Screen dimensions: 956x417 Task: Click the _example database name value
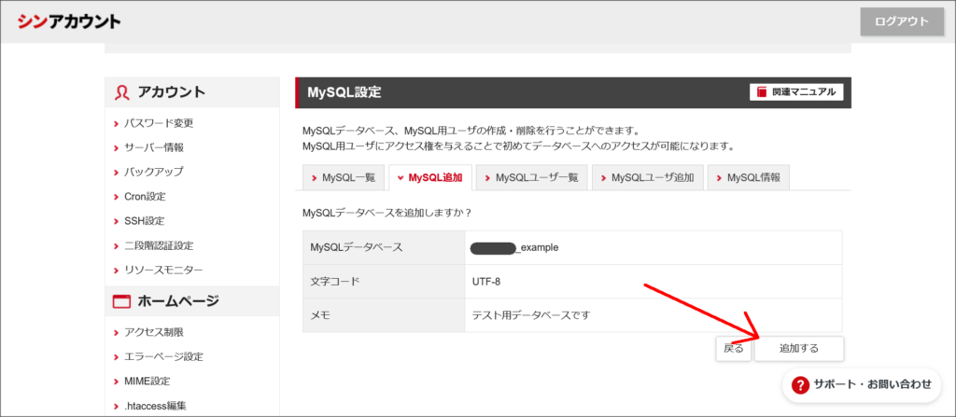514,247
